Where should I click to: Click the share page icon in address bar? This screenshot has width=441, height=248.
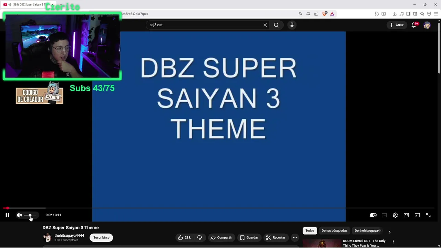click(316, 14)
